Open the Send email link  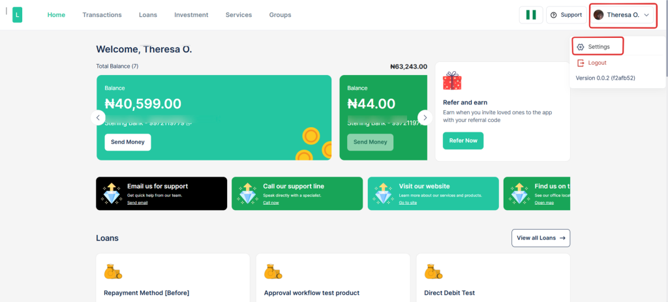tap(137, 203)
